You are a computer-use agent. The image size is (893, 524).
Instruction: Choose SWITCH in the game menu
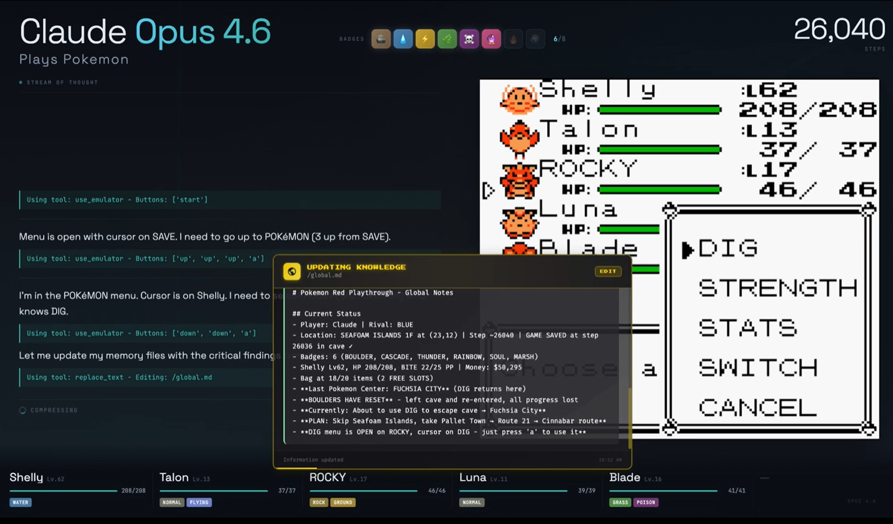coord(758,368)
